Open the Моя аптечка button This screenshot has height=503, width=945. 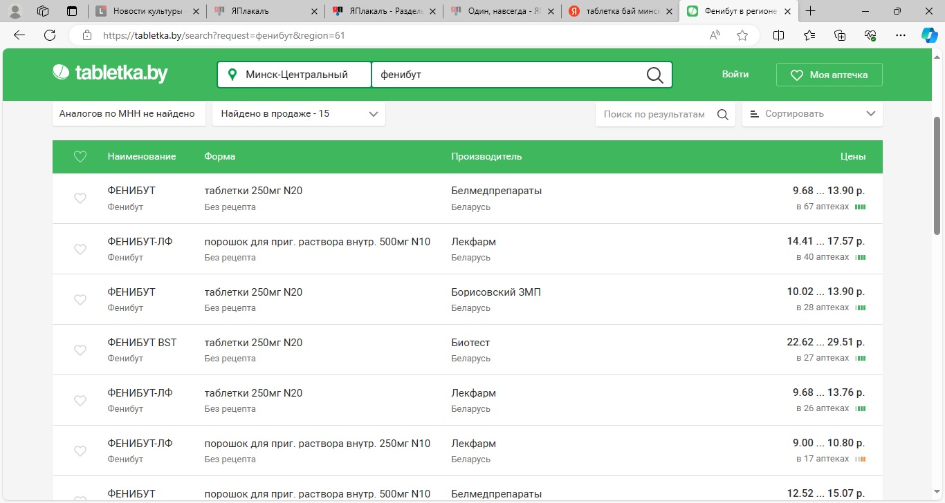tap(829, 75)
